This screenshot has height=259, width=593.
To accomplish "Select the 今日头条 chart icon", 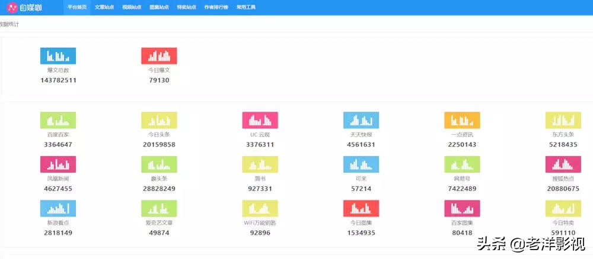I will 159,120.
